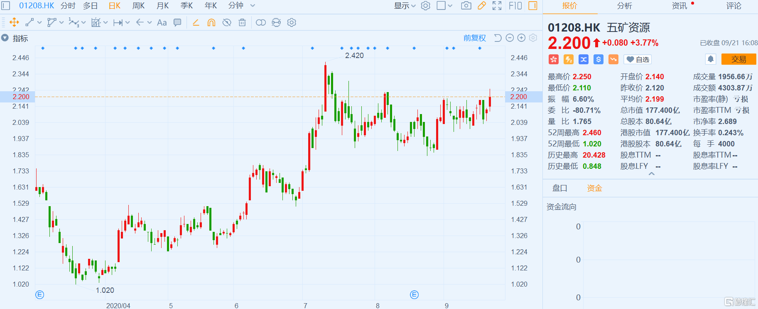Collapse quote details with chevron arrow
758x309 pixels.
(x=651, y=174)
